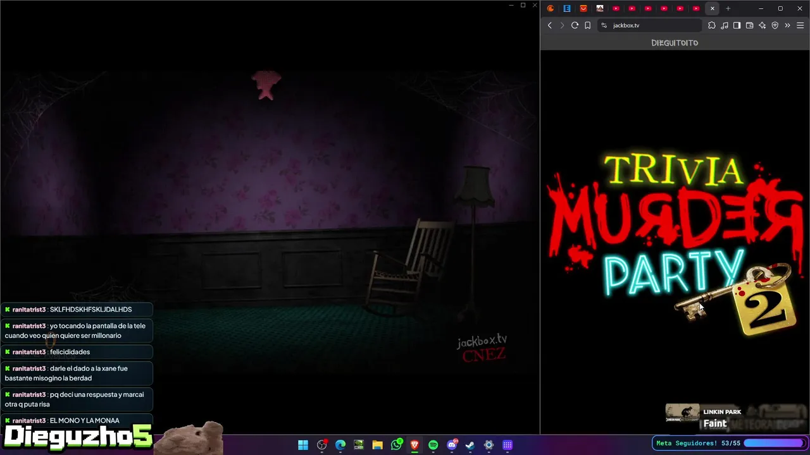
Task: Open OBS Studio from the taskbar
Action: click(322, 445)
